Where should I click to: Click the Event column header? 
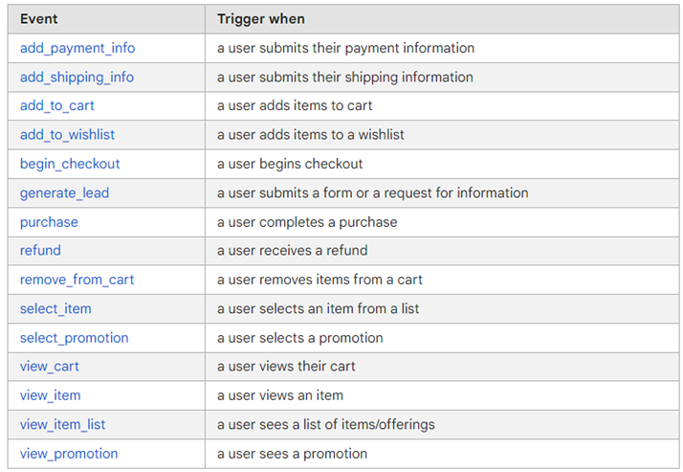point(39,19)
